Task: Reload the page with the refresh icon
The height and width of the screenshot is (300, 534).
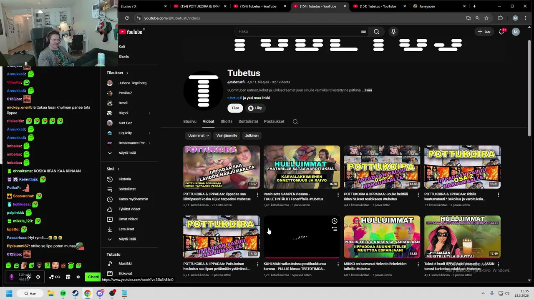Action: pos(127,18)
